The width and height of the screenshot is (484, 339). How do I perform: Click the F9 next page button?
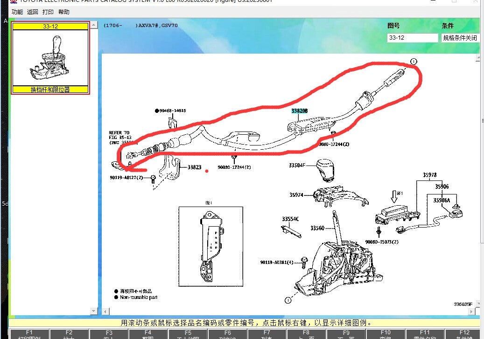(346, 334)
